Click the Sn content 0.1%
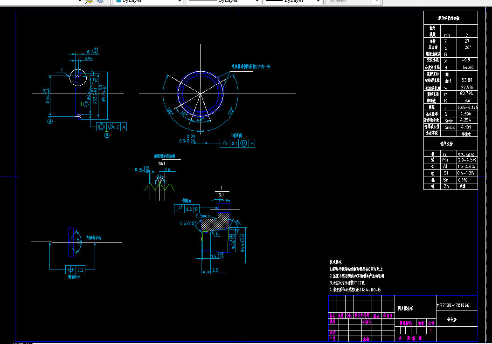The image size is (492, 344). [x=463, y=180]
